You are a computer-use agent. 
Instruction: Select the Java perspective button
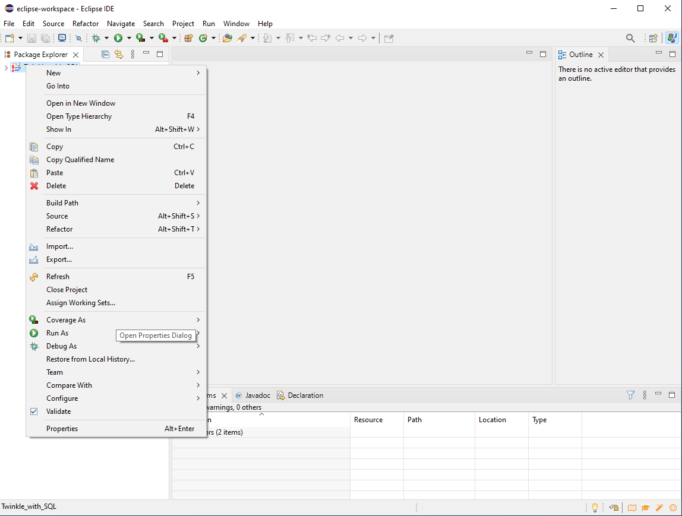coord(672,38)
